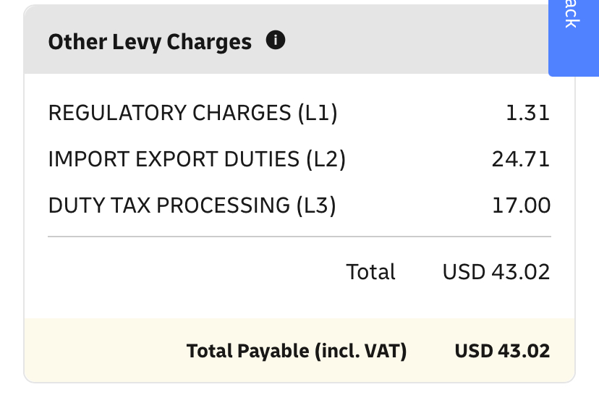
Task: Click the DUTY TAX PROCESSING label
Action: pyautogui.click(x=169, y=205)
